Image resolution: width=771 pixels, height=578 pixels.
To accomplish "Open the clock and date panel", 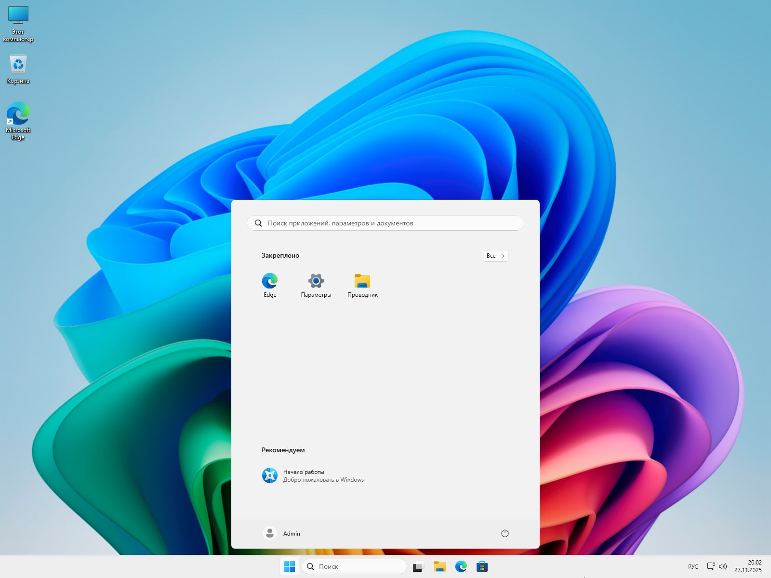I will pos(748,566).
